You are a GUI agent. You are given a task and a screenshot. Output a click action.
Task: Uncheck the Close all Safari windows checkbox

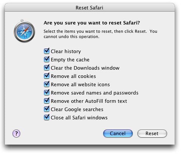pos(47,117)
